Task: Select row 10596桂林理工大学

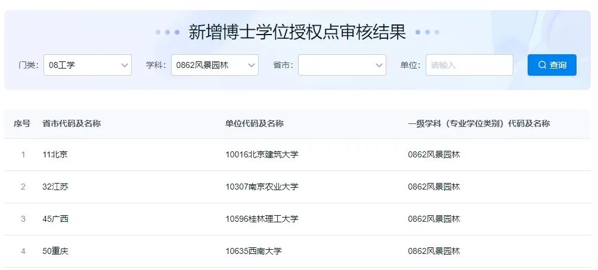Action: point(261,219)
